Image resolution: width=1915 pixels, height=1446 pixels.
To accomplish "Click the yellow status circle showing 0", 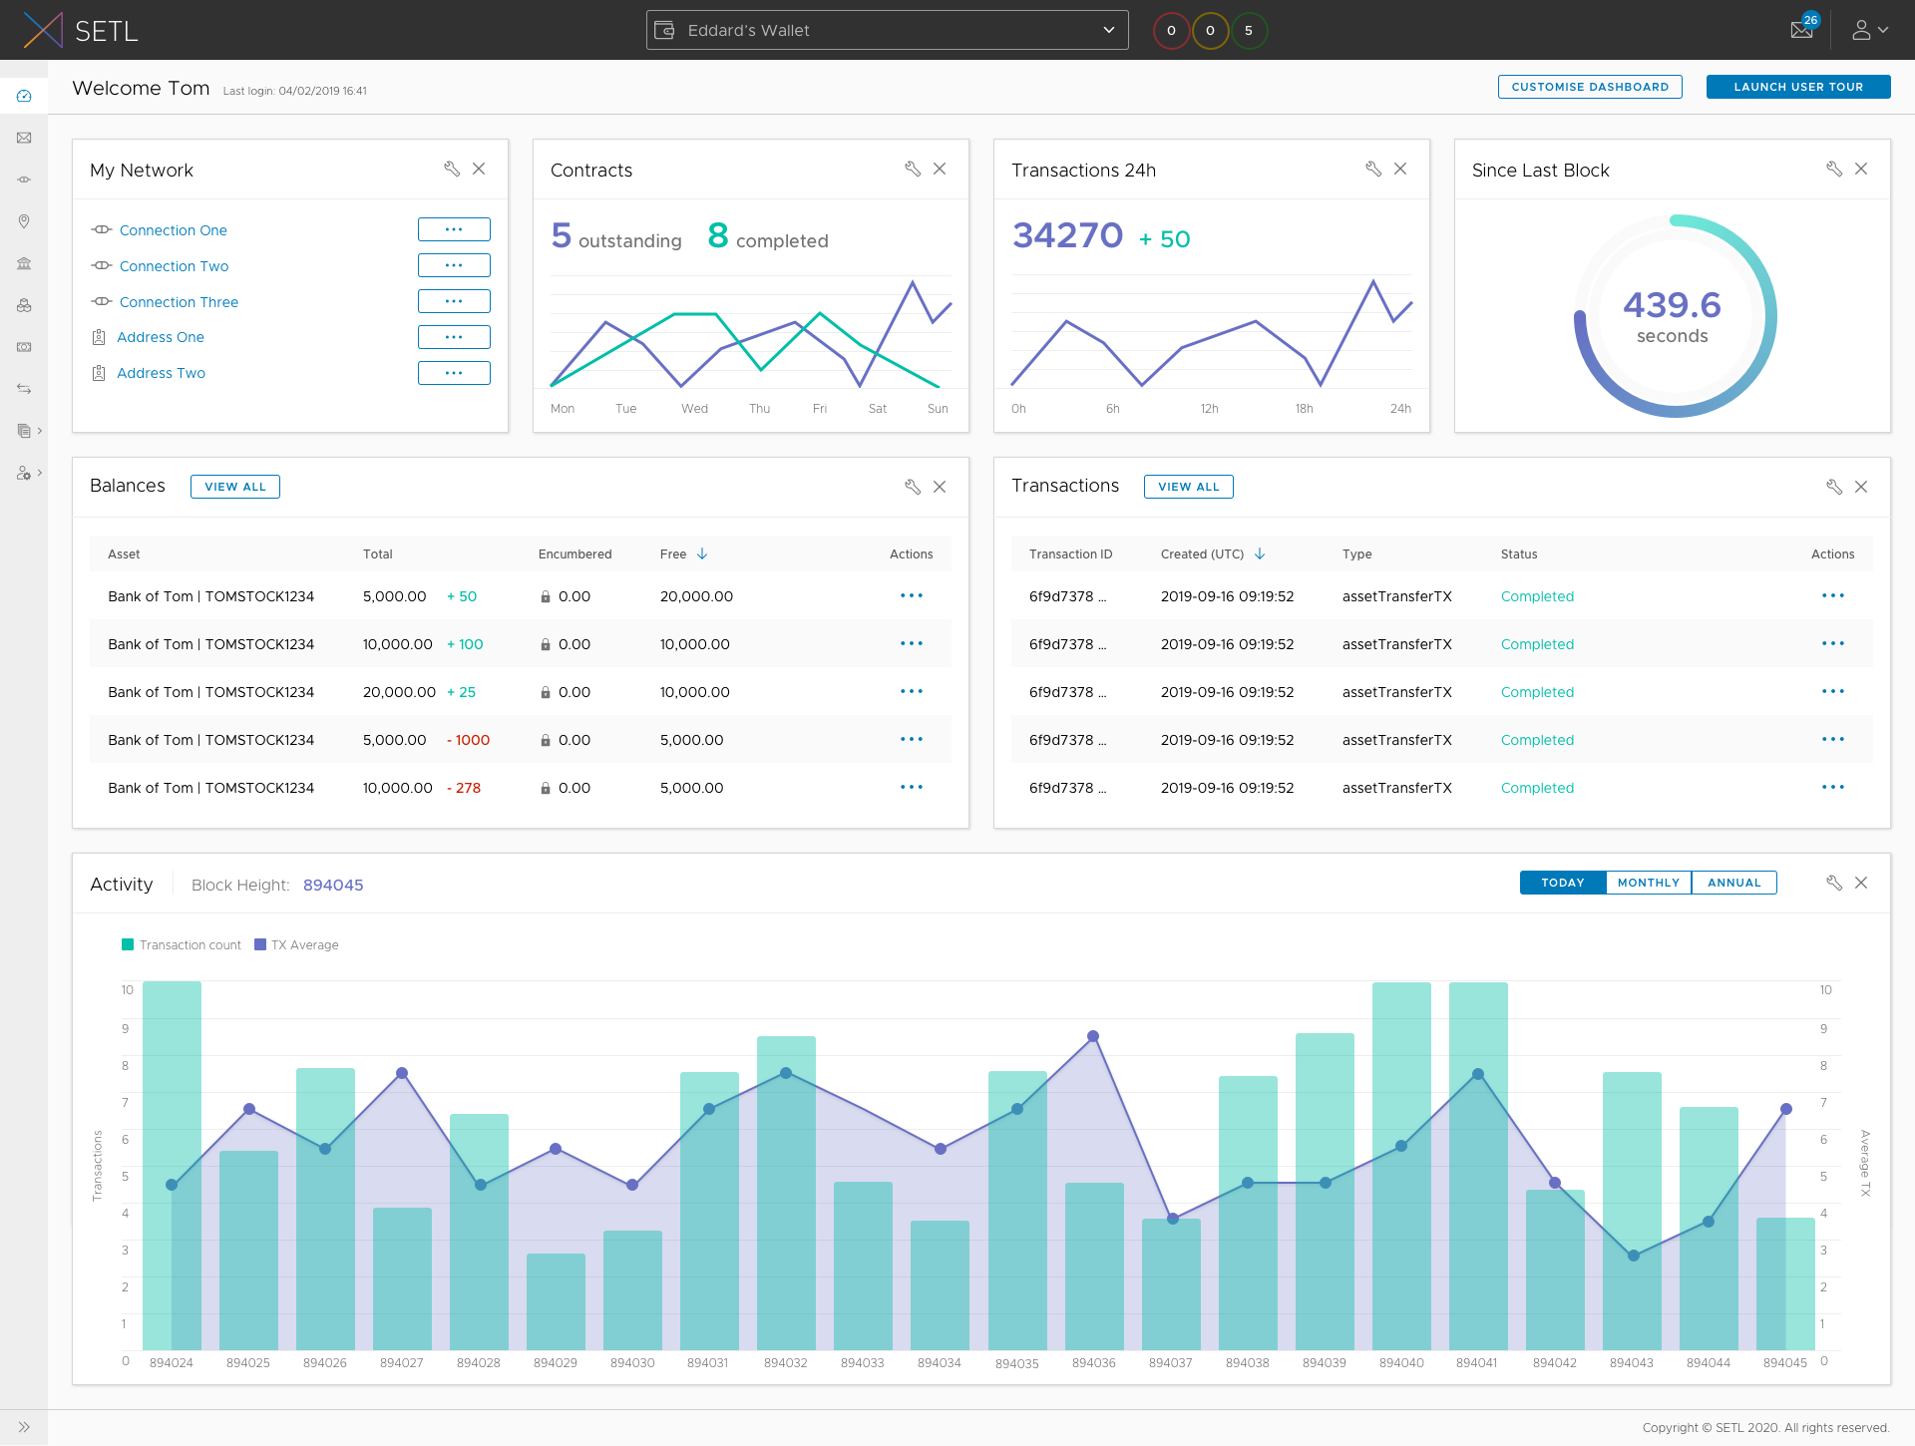I will tap(1210, 30).
